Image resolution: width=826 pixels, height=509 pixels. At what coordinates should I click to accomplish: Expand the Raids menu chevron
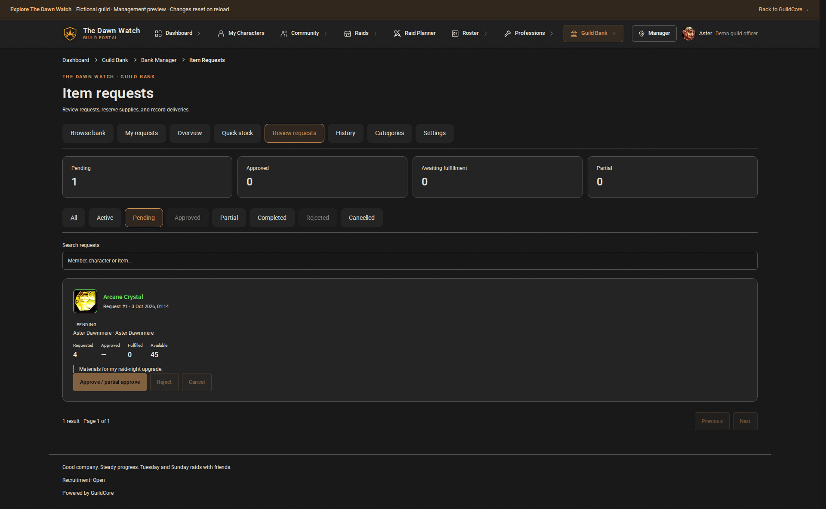tap(375, 34)
